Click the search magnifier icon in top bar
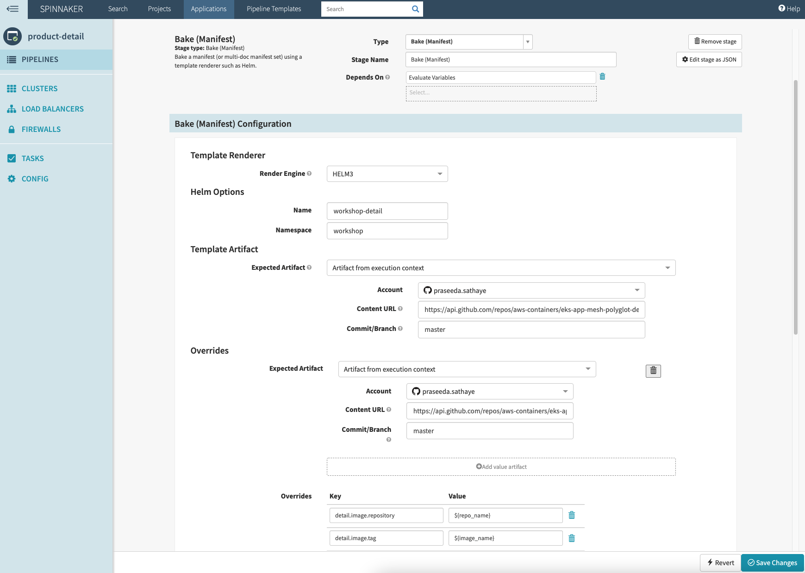 coord(415,9)
